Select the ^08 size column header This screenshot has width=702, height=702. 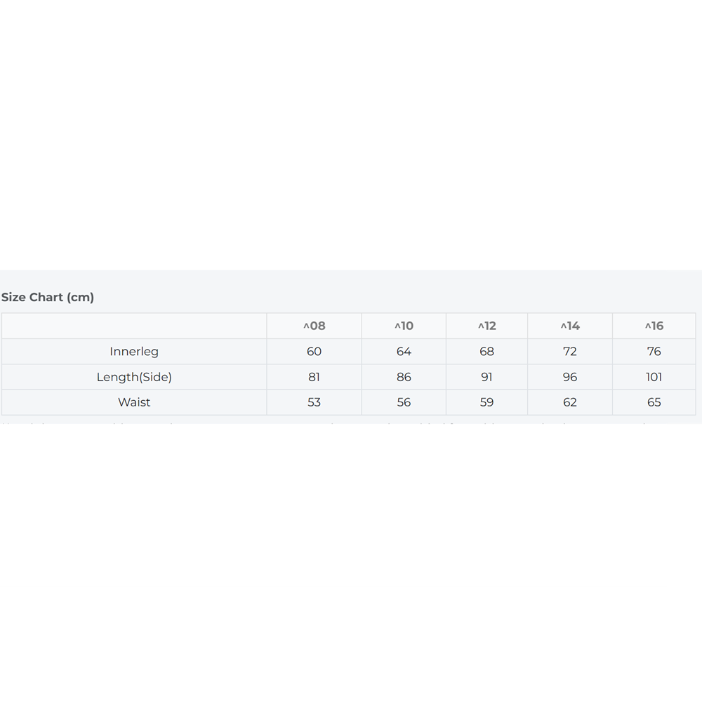(x=314, y=326)
